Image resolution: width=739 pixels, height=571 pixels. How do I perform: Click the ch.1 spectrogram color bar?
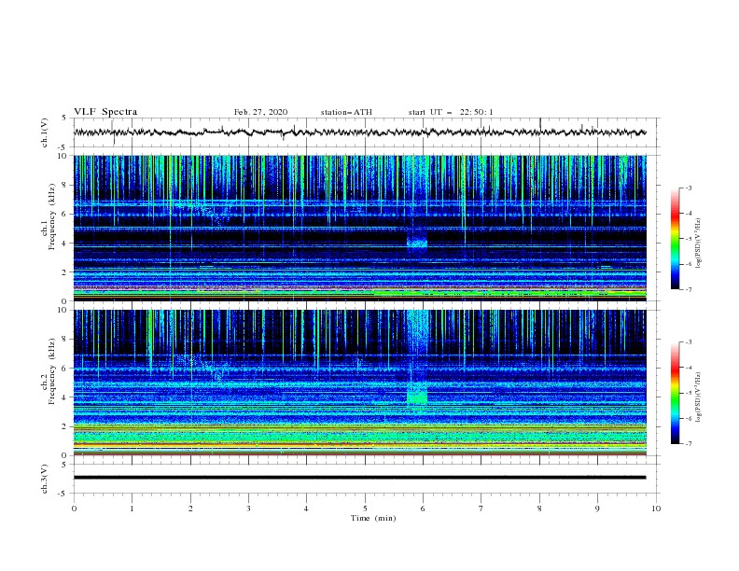pos(675,239)
